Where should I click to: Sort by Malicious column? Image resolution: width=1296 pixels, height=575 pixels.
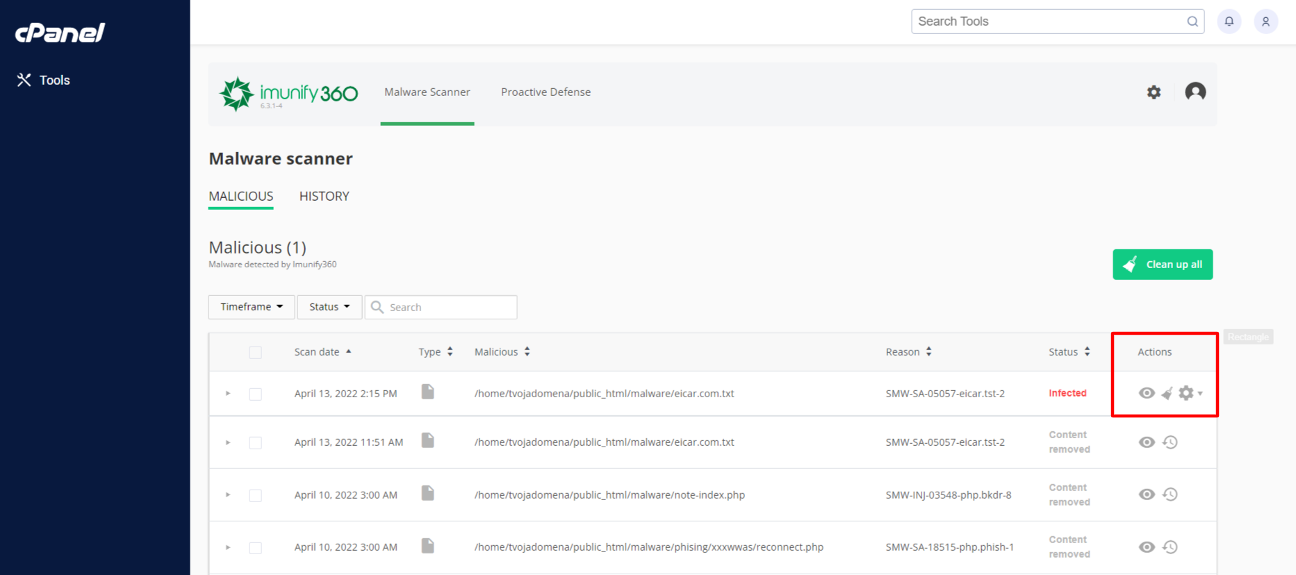[502, 352]
